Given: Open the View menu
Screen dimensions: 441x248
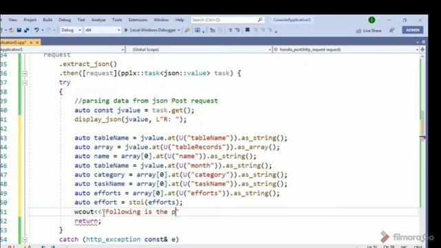Looking at the screenshot, I should (12, 20).
